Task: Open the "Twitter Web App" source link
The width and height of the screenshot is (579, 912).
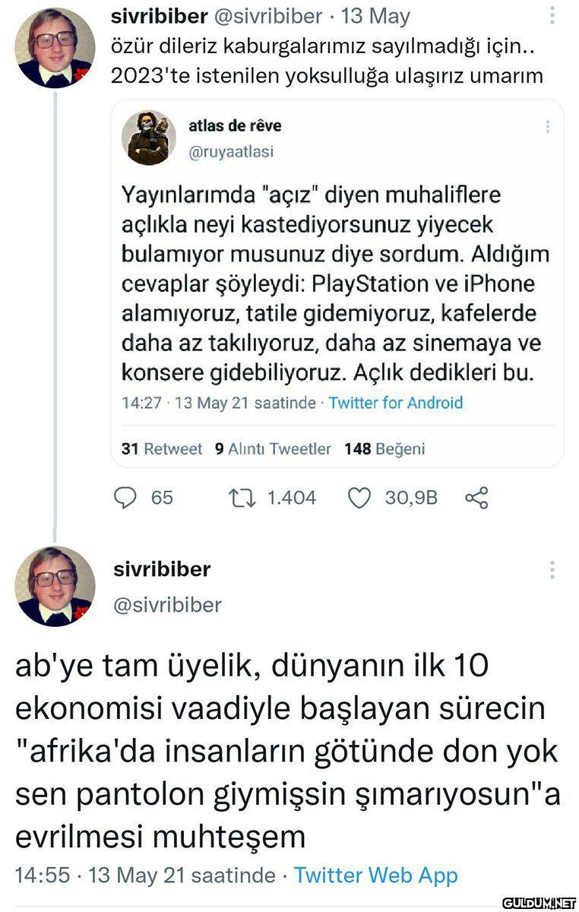Action: coord(375,876)
